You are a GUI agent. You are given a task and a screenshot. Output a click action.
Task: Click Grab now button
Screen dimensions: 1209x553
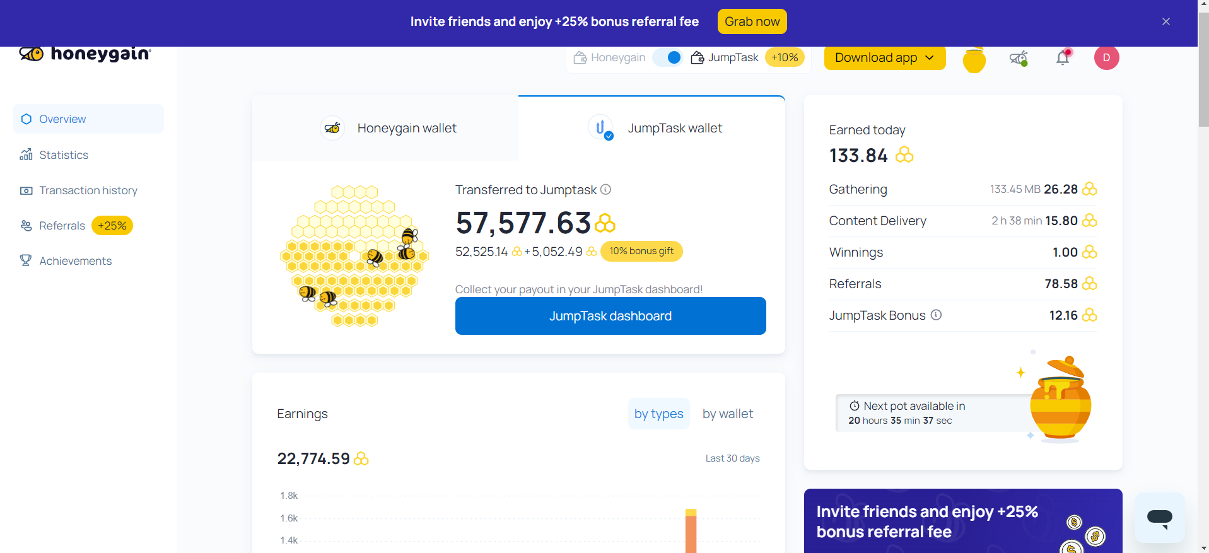pos(752,21)
